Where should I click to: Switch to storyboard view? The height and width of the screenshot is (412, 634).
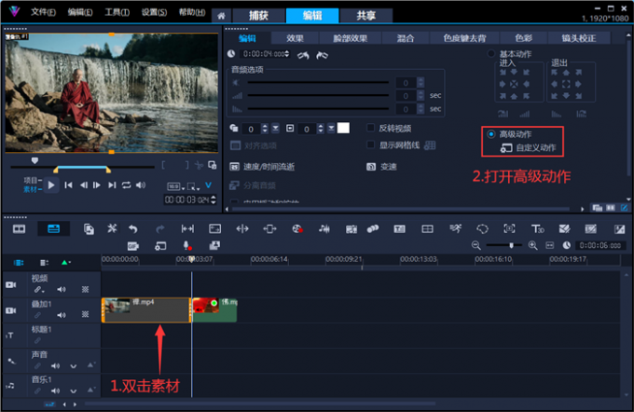pyautogui.click(x=19, y=229)
